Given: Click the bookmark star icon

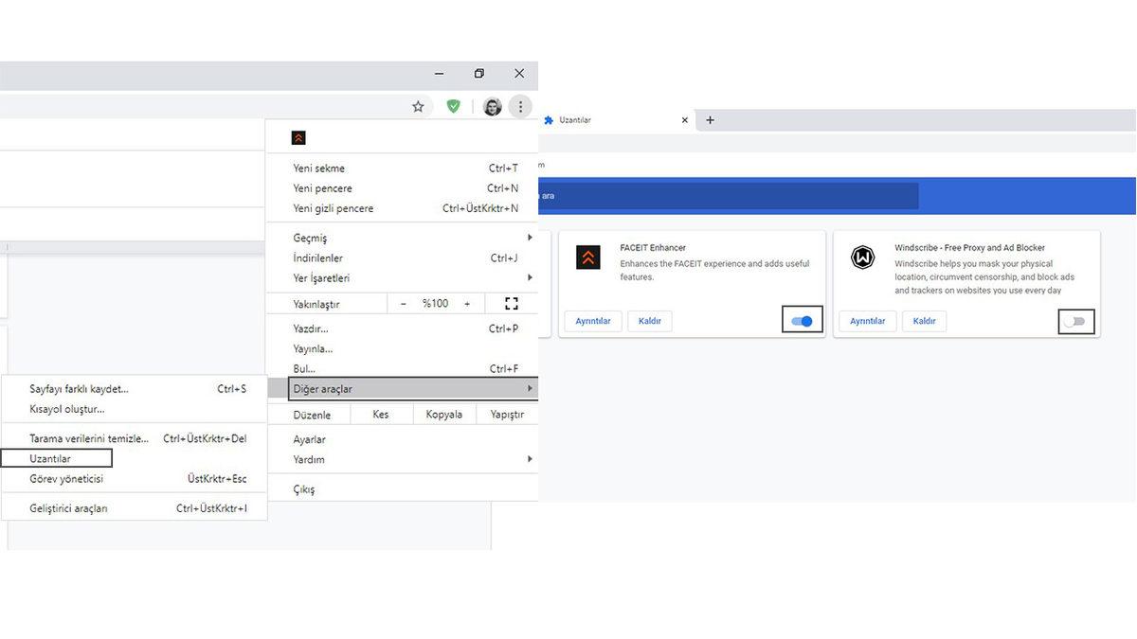Looking at the screenshot, I should point(418,107).
